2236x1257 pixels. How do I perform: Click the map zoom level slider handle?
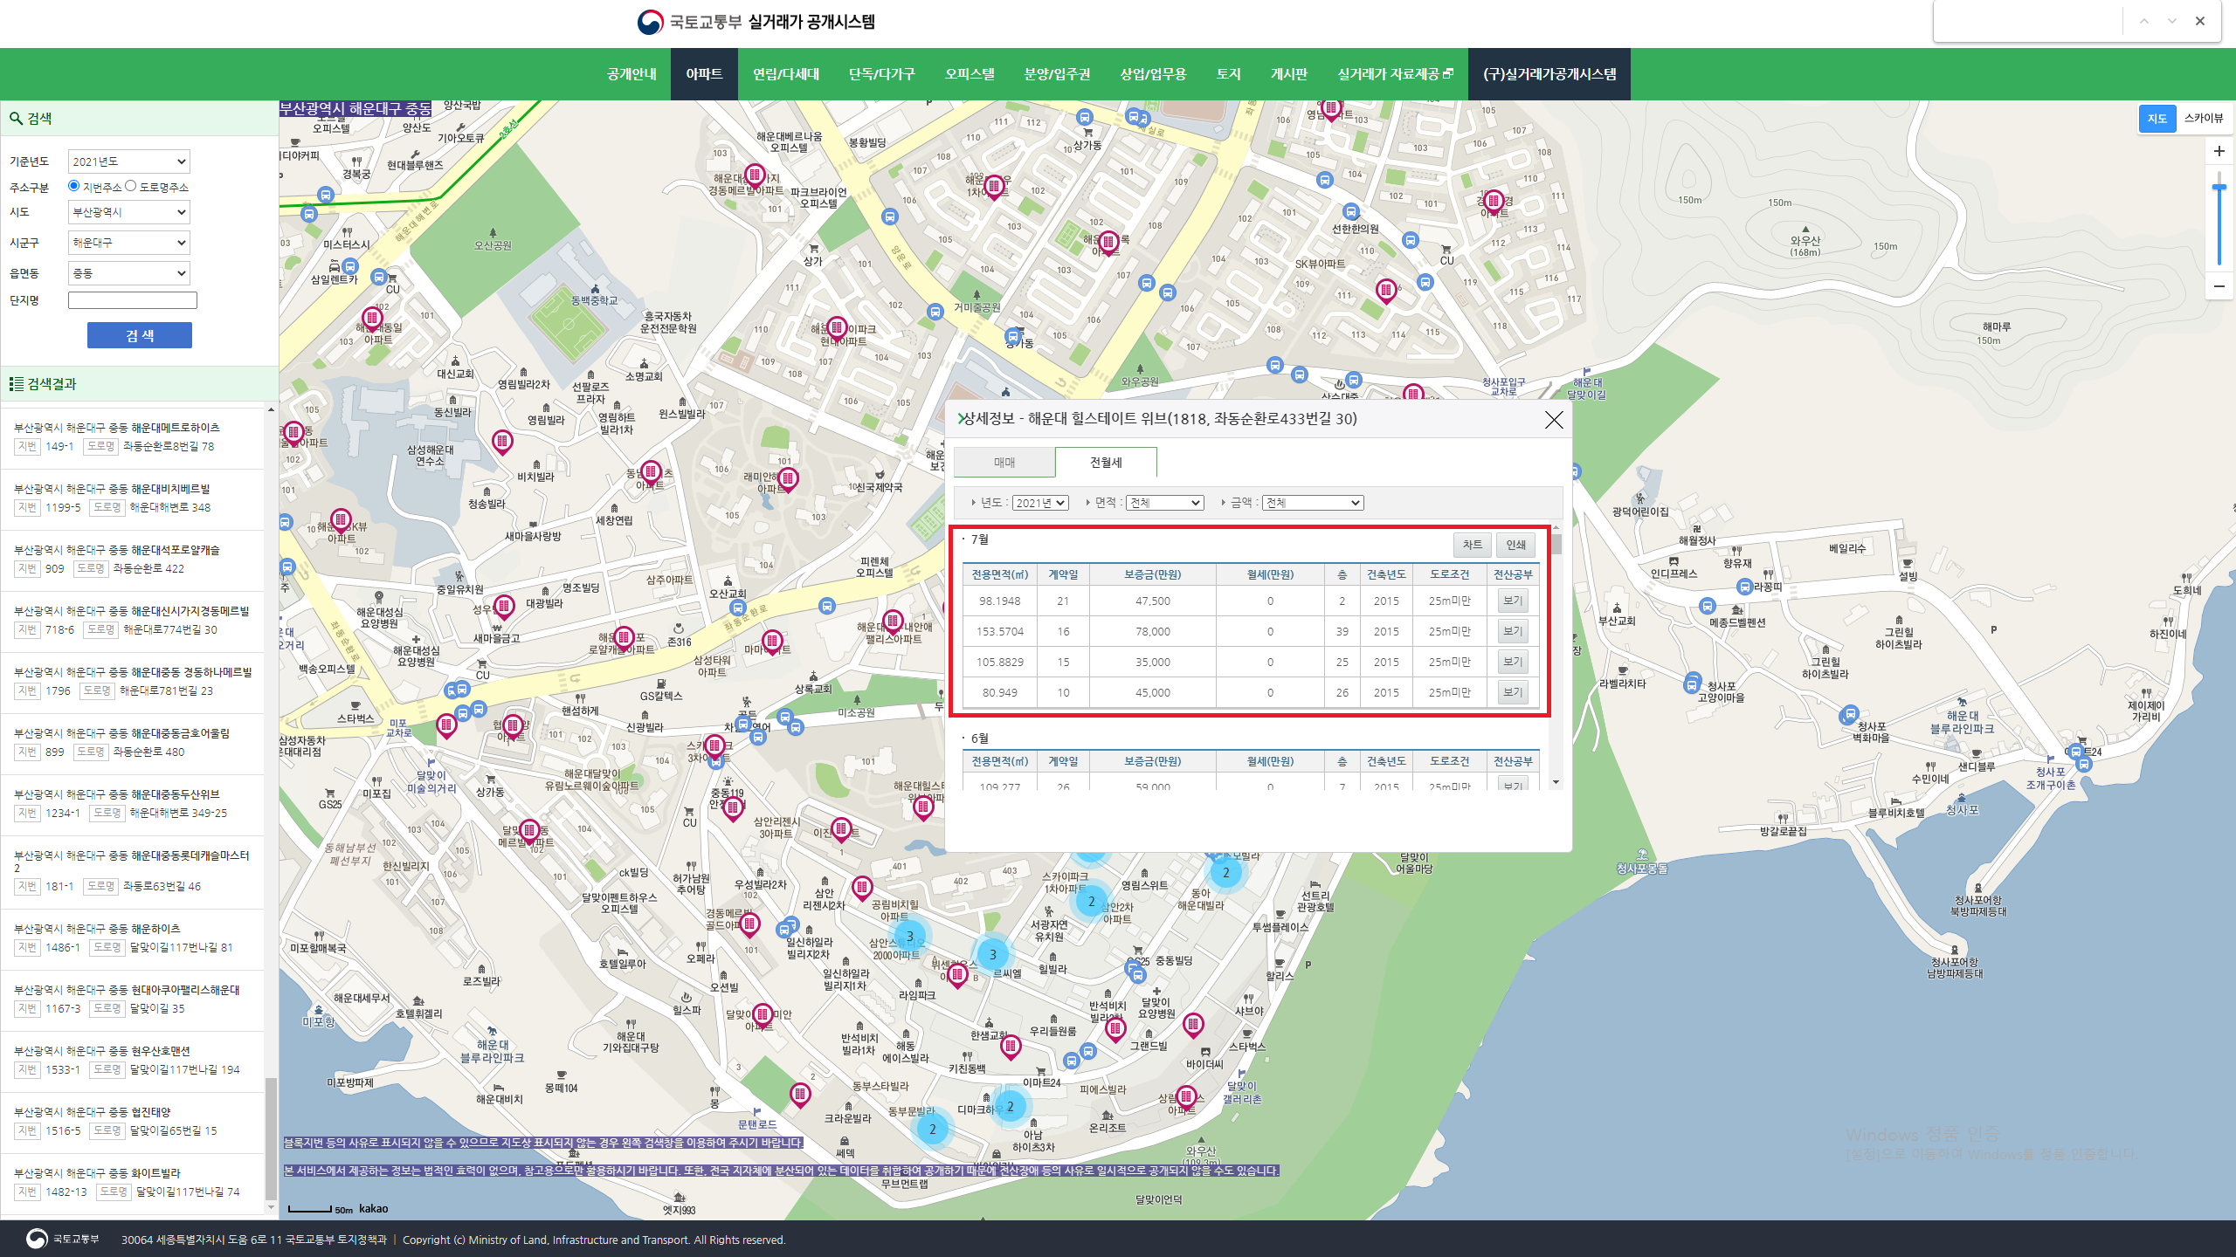(2219, 187)
